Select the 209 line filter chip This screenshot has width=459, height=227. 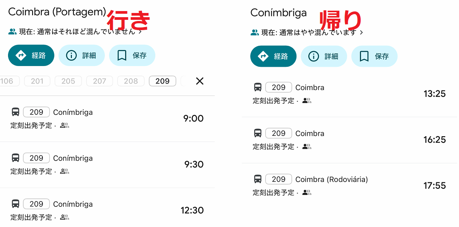[162, 81]
